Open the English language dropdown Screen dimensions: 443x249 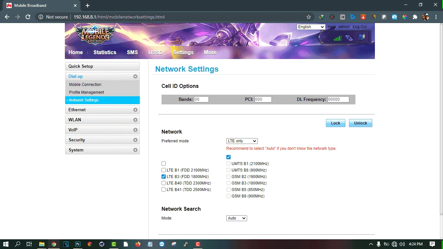311,27
